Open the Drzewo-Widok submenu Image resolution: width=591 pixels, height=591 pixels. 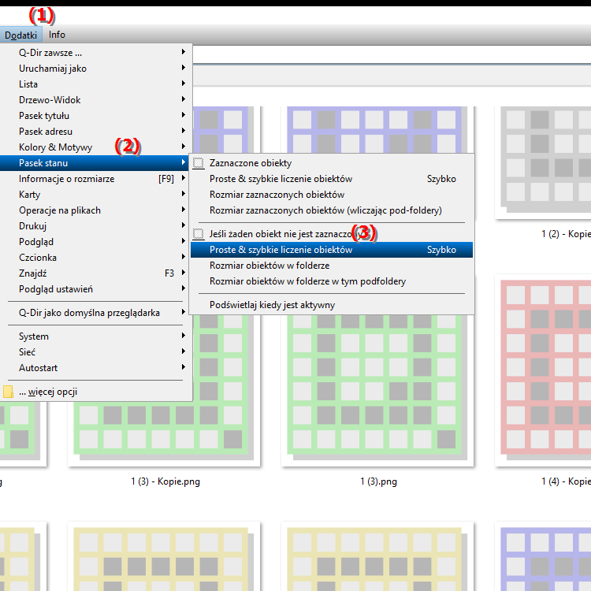click(x=96, y=100)
